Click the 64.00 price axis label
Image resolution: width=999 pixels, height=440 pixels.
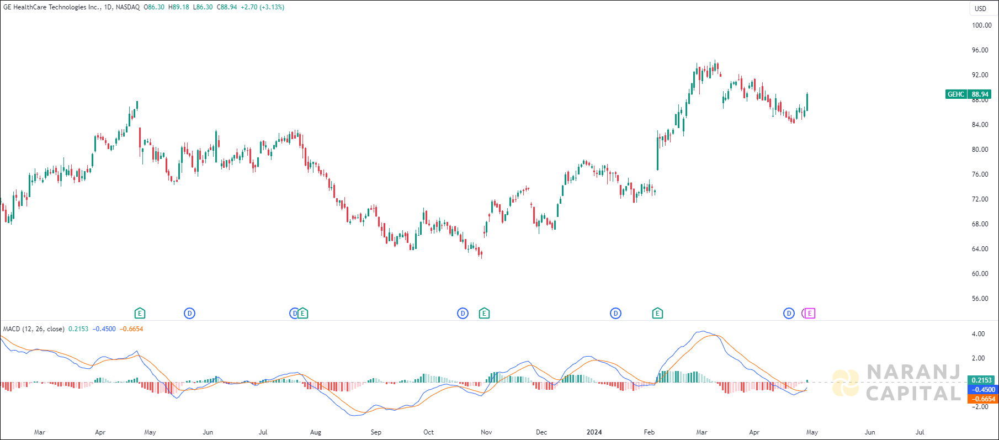(x=980, y=249)
